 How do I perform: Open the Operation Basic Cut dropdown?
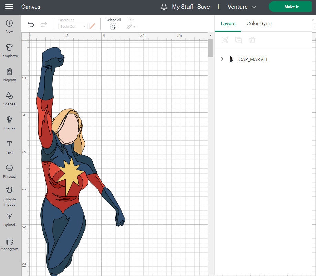[x=72, y=26]
